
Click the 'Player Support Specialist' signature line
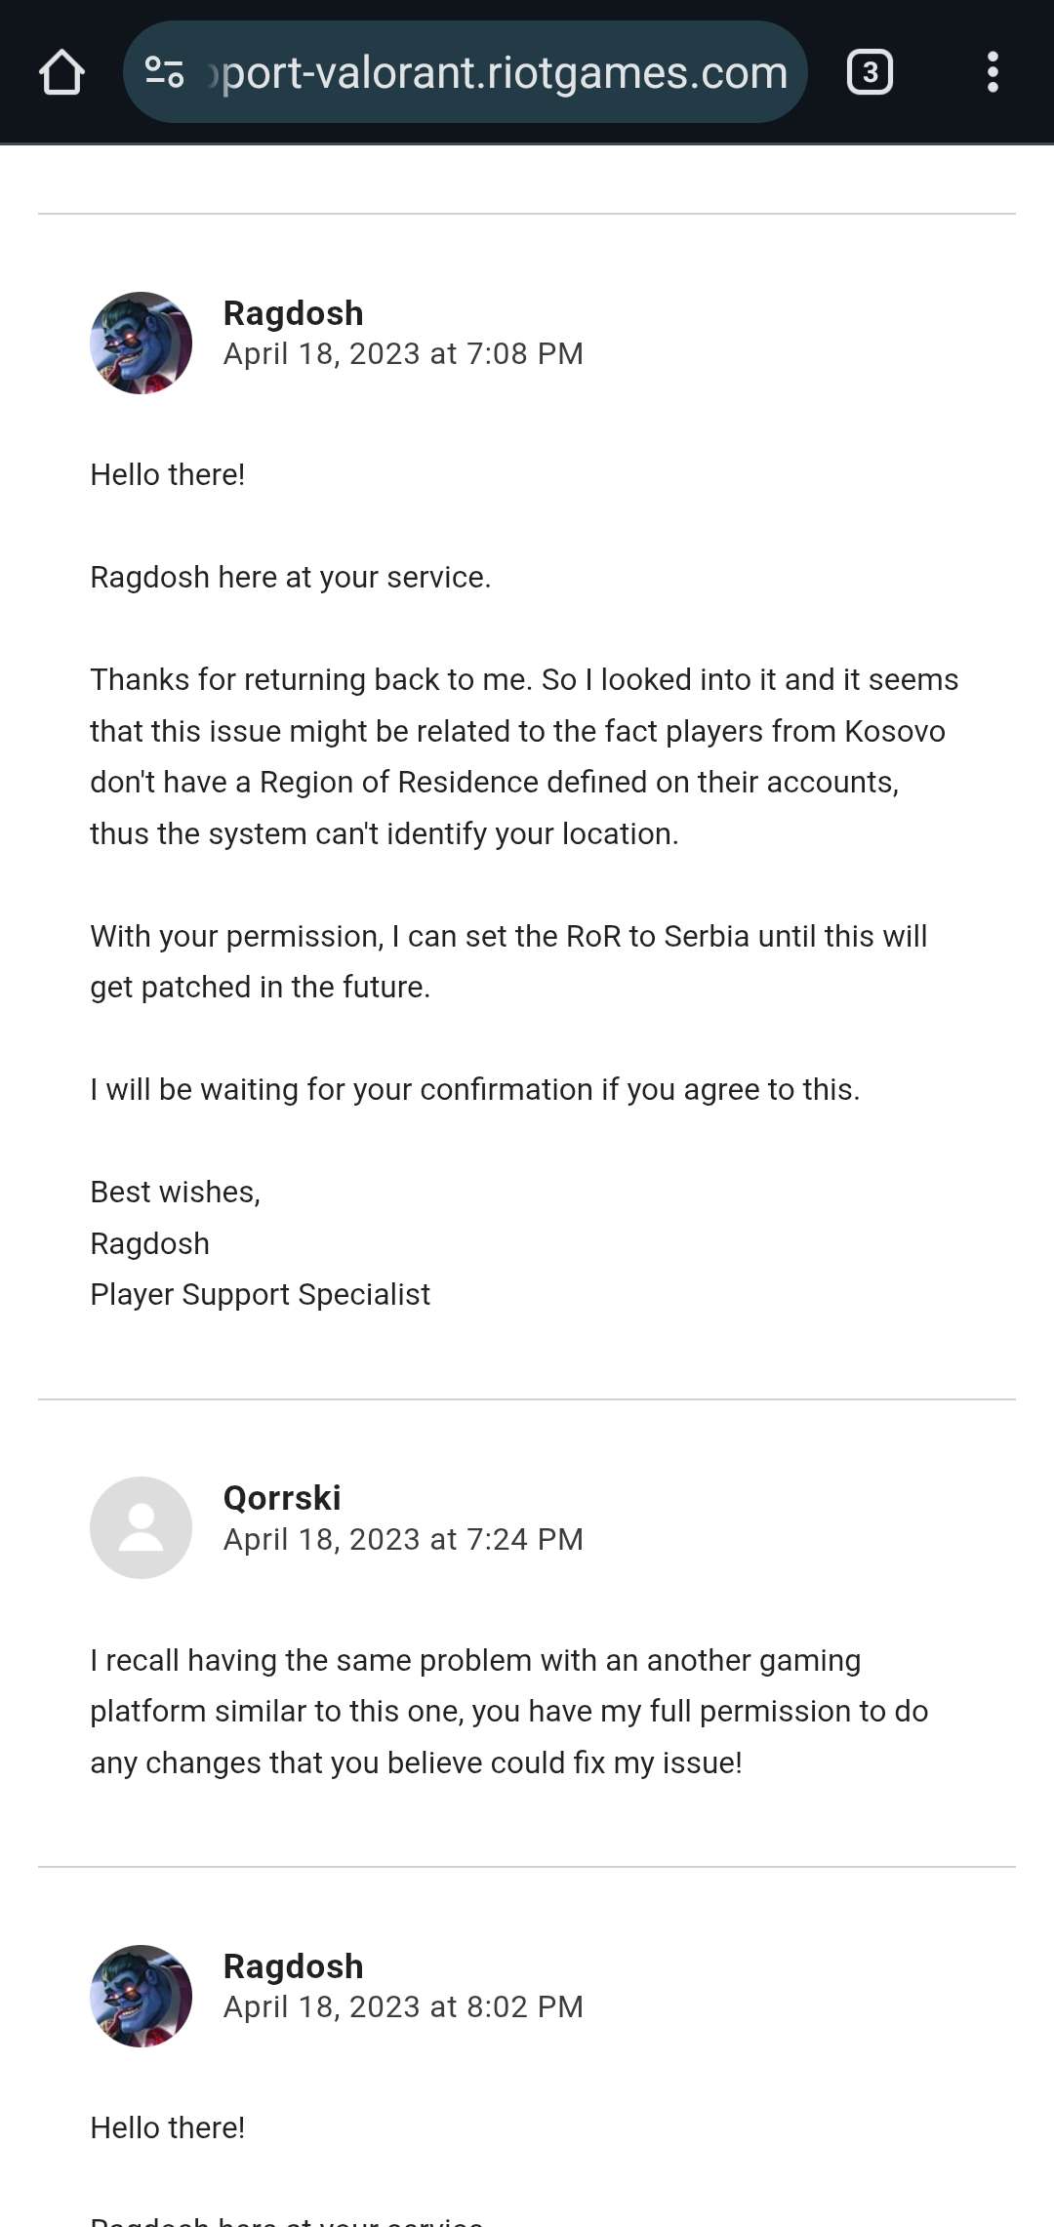(260, 1294)
